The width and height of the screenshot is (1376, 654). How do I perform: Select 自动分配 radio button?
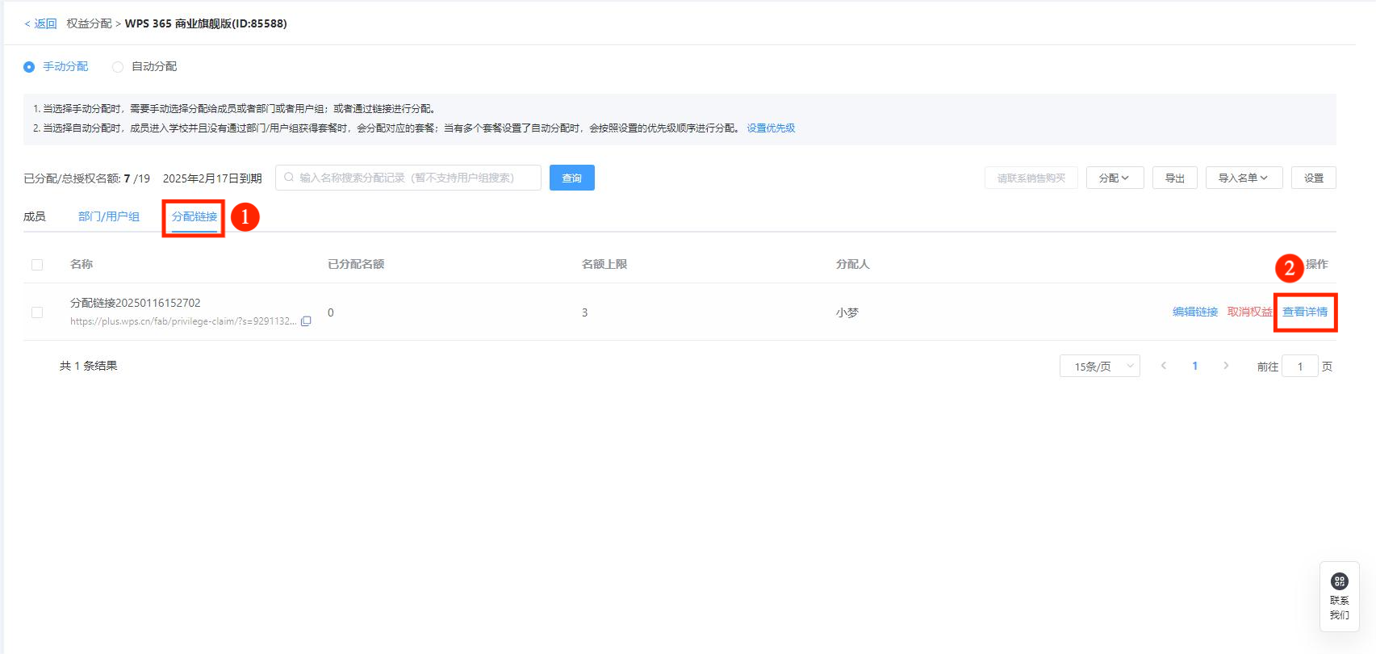[118, 67]
